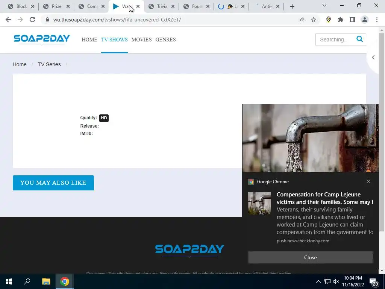Open Chrome's three-dot menu
This screenshot has width=385, height=289.
coord(377,20)
